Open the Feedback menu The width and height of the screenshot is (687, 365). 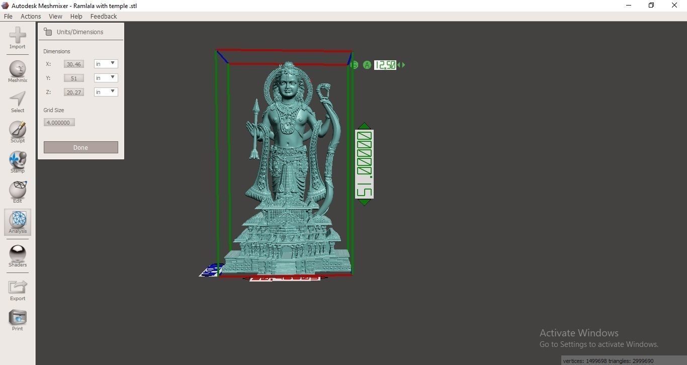pos(104,16)
